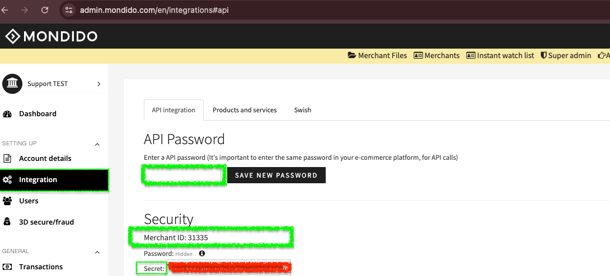This screenshot has height=276, width=610.
Task: Open site information icon in address bar
Action: [x=69, y=10]
